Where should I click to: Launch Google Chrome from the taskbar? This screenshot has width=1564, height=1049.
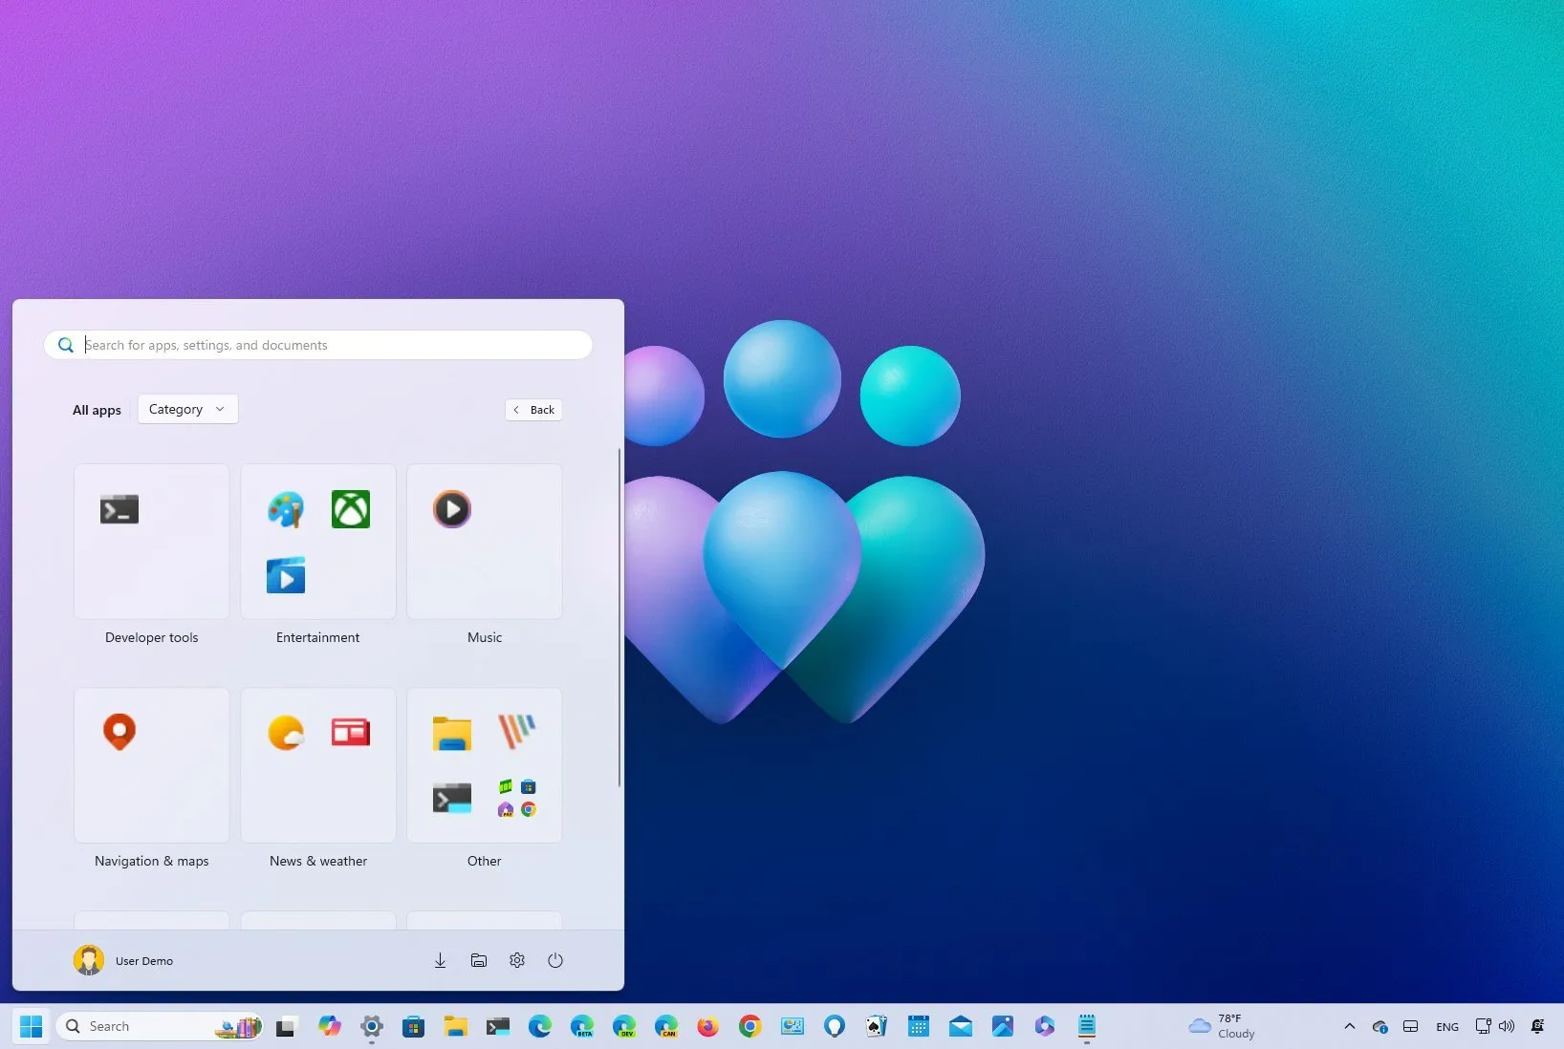pyautogui.click(x=750, y=1026)
